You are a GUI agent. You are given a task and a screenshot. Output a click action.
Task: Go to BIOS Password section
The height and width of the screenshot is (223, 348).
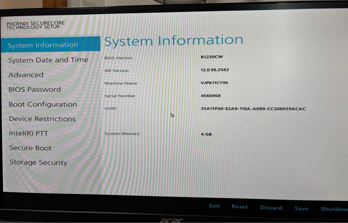[35, 89]
